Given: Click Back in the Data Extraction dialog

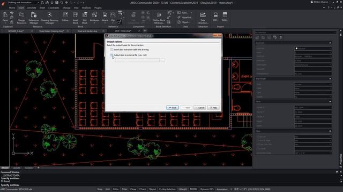Looking at the screenshot, I should point(173,108).
